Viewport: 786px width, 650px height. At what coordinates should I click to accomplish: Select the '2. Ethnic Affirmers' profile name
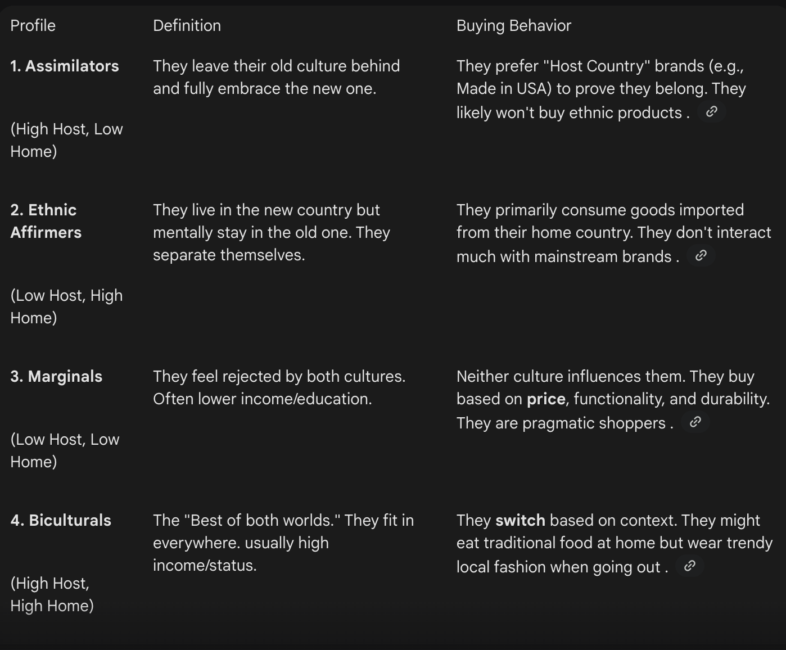[46, 221]
